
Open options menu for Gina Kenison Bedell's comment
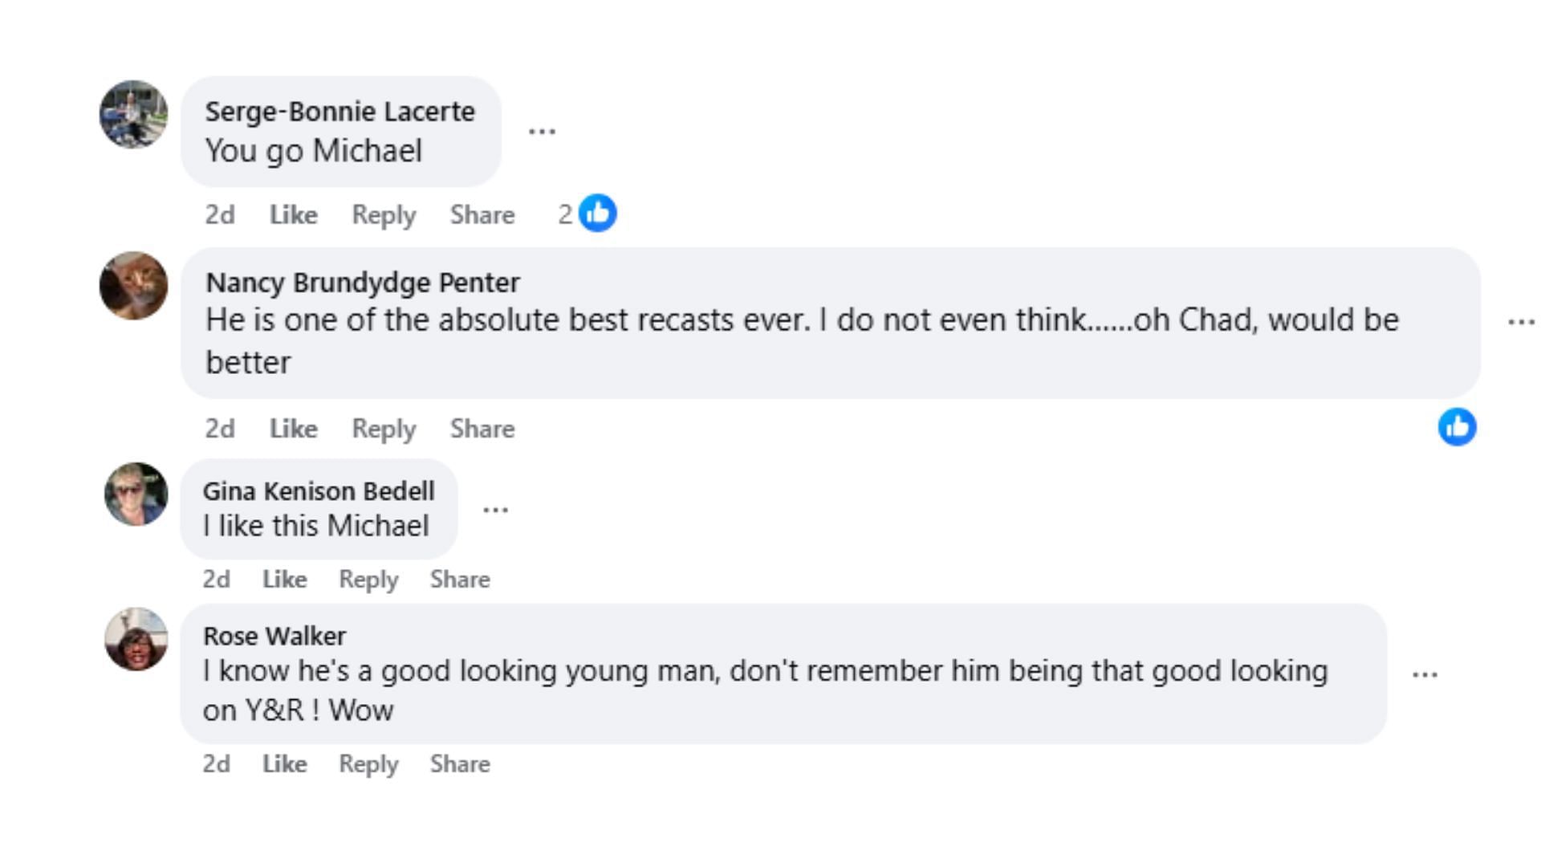pos(495,510)
